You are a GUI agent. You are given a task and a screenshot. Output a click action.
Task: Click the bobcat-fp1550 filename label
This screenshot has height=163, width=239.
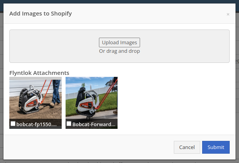click(36, 124)
